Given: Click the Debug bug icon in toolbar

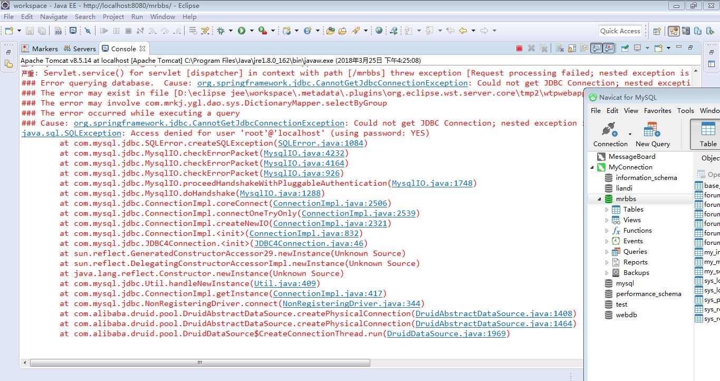Looking at the screenshot, I should tap(220, 31).
